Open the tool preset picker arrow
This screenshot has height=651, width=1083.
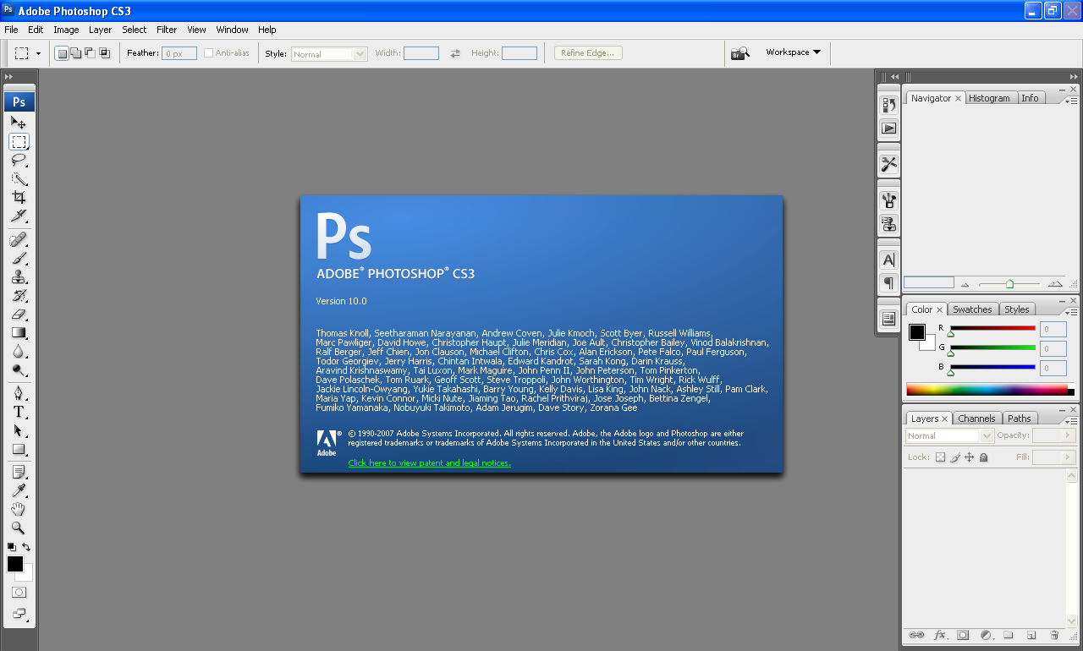pos(38,53)
